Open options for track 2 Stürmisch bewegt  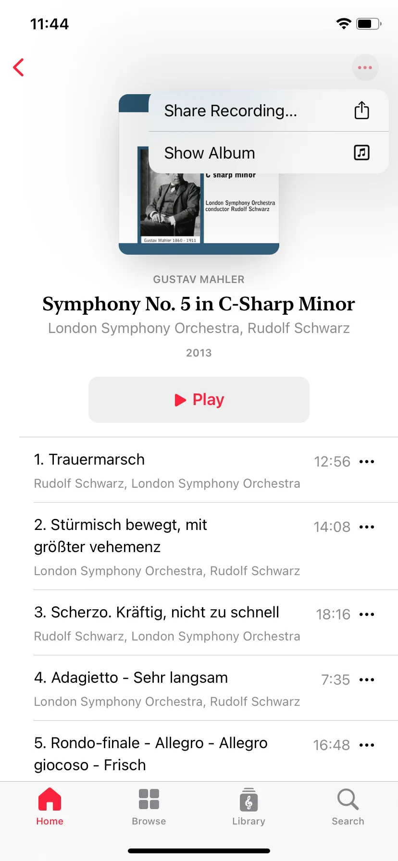[367, 527]
